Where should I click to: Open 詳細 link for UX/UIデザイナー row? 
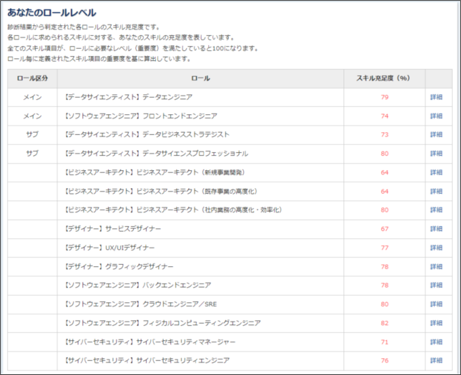437,248
